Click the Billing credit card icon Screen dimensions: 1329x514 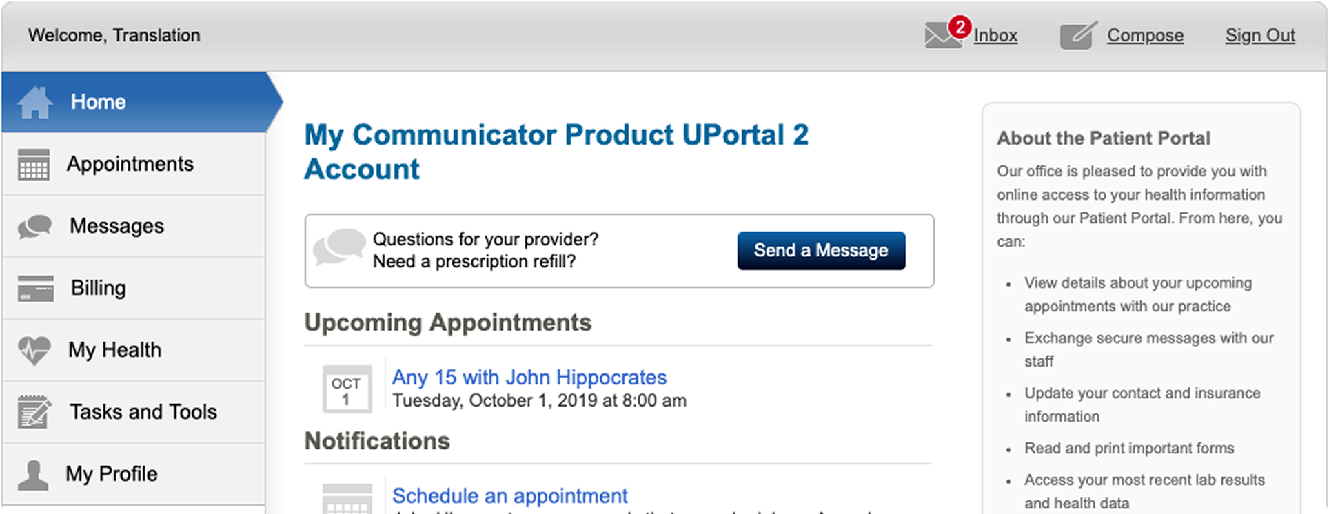pos(35,289)
